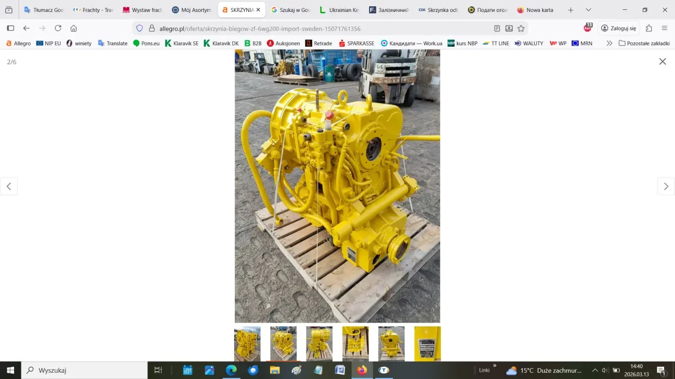Show more bookmarks with the overflow chevron
This screenshot has height=379, width=675.
point(609,44)
